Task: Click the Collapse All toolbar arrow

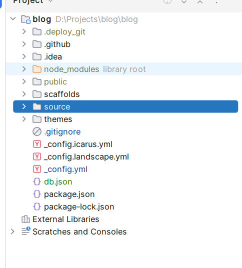Action: click(200, 1)
